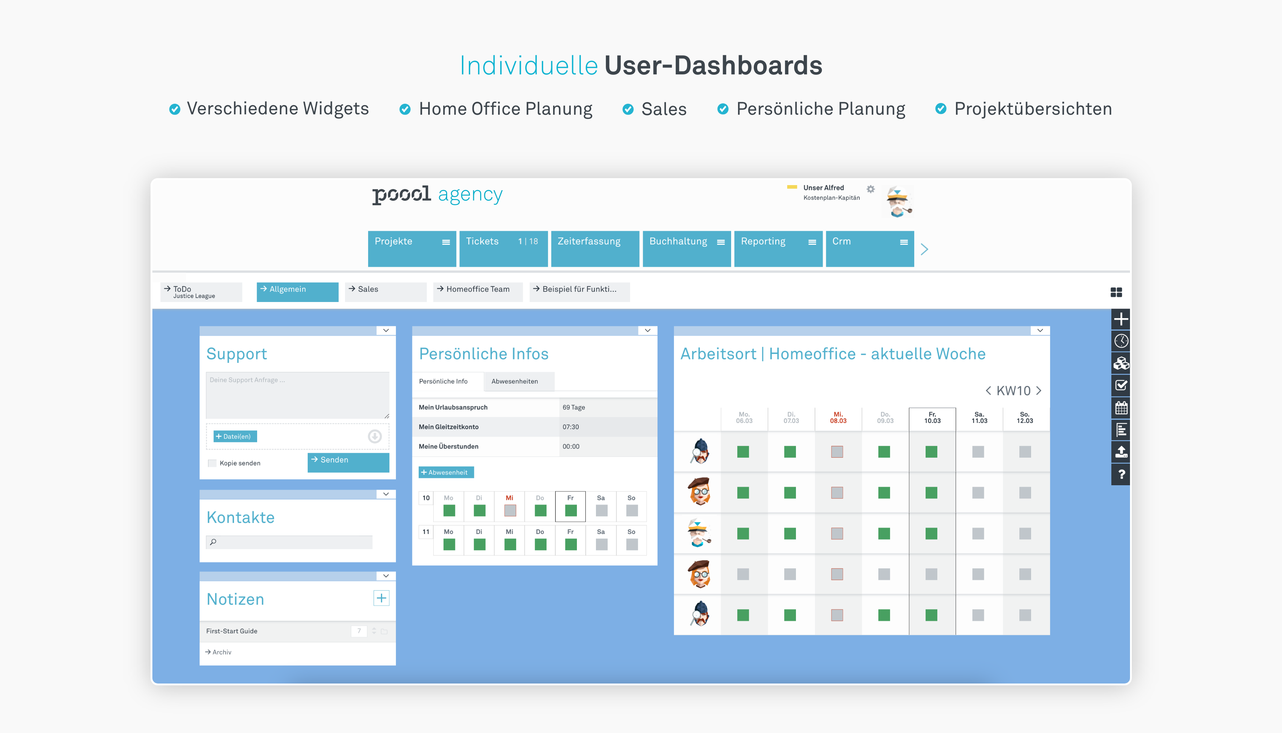Expand the Projekte menu hamburger
The width and height of the screenshot is (1282, 733).
click(x=446, y=242)
